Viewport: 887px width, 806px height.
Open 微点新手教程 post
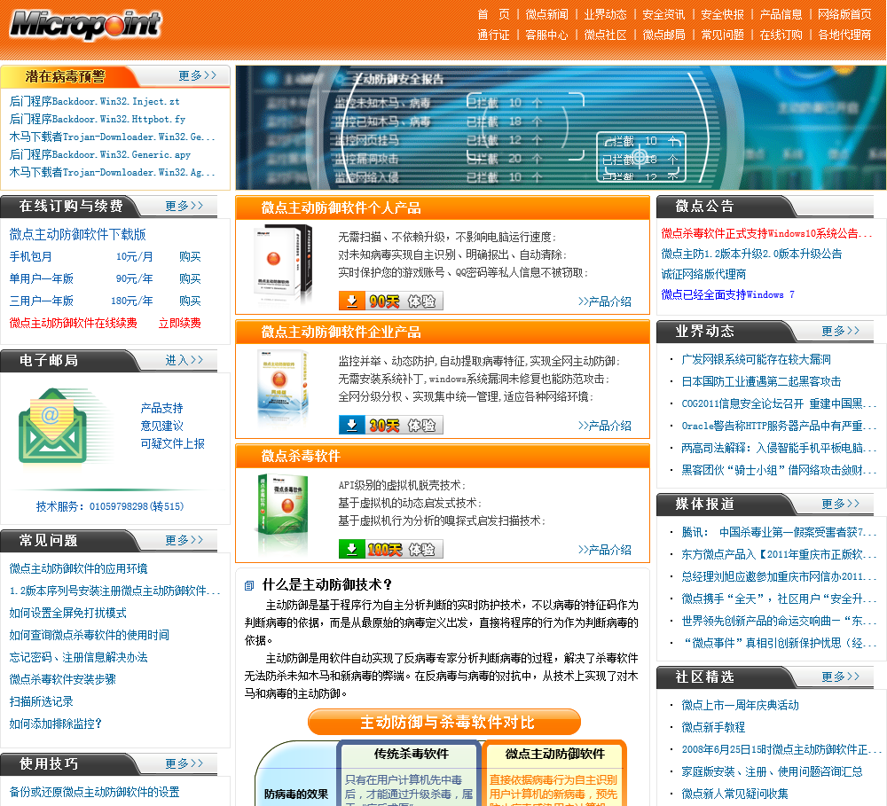click(x=713, y=727)
